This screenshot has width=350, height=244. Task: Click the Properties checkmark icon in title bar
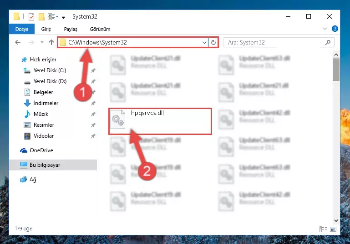click(31, 17)
